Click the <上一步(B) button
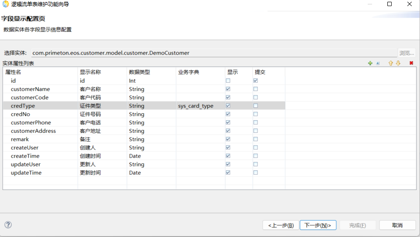The height and width of the screenshot is (237, 420). [281, 225]
